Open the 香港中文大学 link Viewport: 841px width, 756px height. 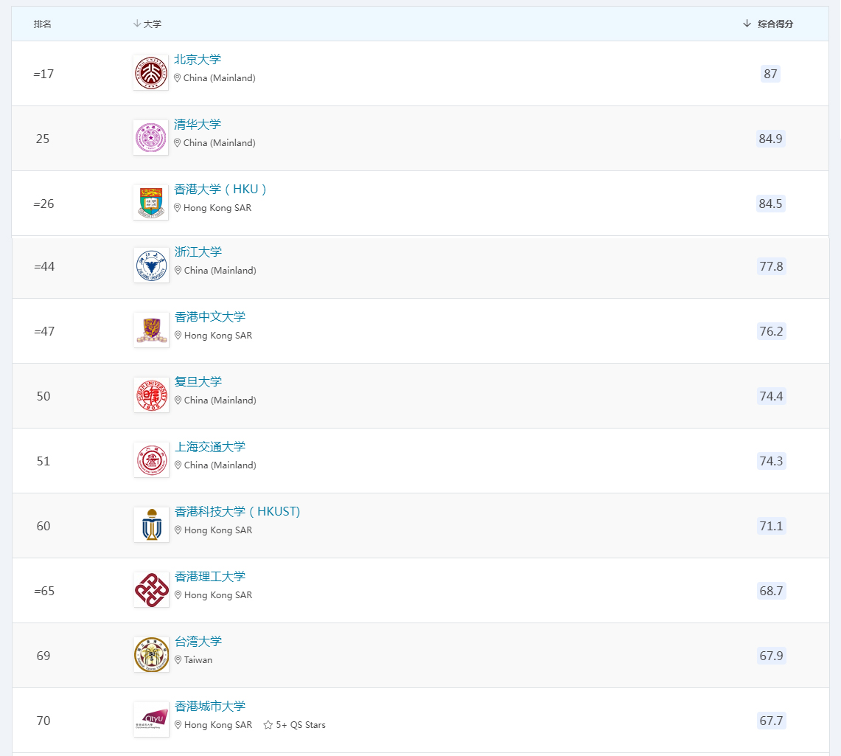[x=210, y=317]
